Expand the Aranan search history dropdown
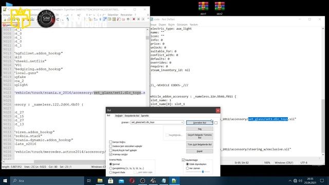The height and width of the screenshot is (185, 329). pos(182,122)
